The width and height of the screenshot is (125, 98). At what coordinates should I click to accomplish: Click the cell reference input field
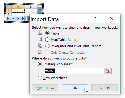tap(74, 71)
